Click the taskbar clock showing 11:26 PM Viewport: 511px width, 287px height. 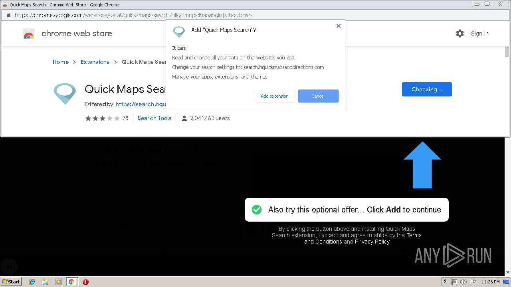click(x=491, y=282)
